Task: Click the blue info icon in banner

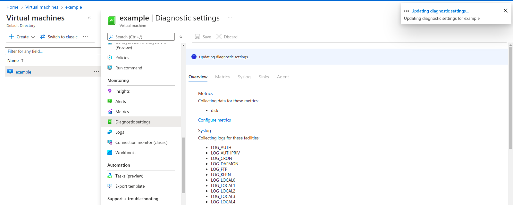Action: [194, 57]
